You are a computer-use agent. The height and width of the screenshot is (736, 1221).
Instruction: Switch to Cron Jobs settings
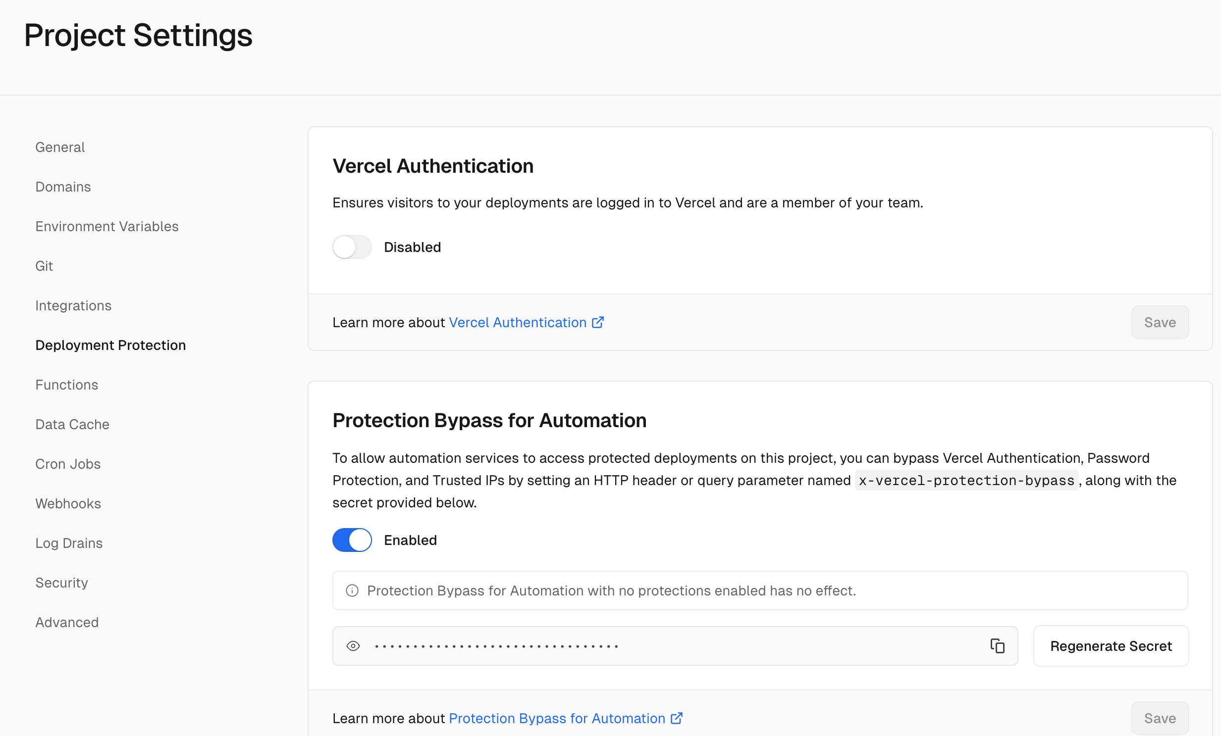pos(68,464)
